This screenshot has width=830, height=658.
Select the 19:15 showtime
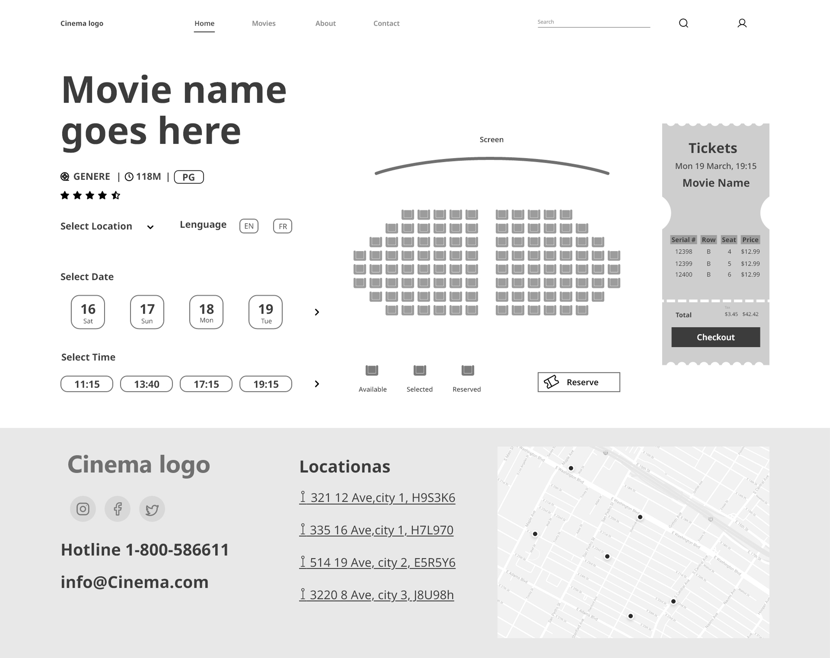[266, 384]
